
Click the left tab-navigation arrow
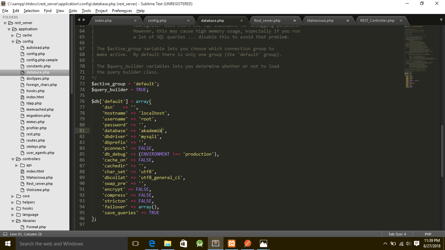coord(79,20)
